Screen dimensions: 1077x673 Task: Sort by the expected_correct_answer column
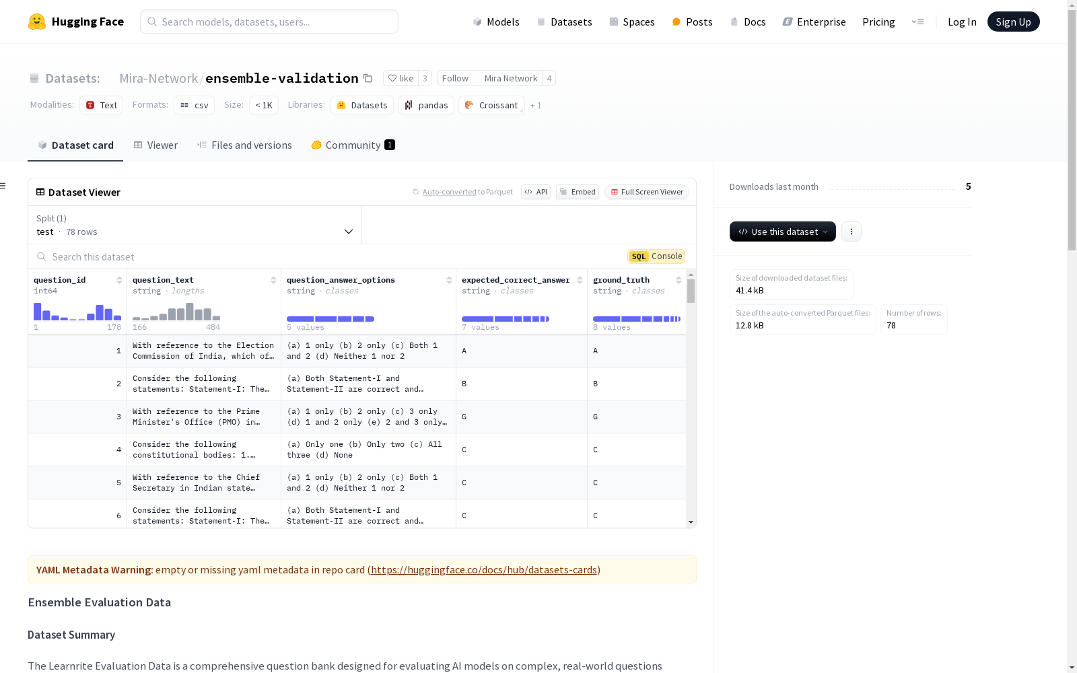click(x=580, y=280)
